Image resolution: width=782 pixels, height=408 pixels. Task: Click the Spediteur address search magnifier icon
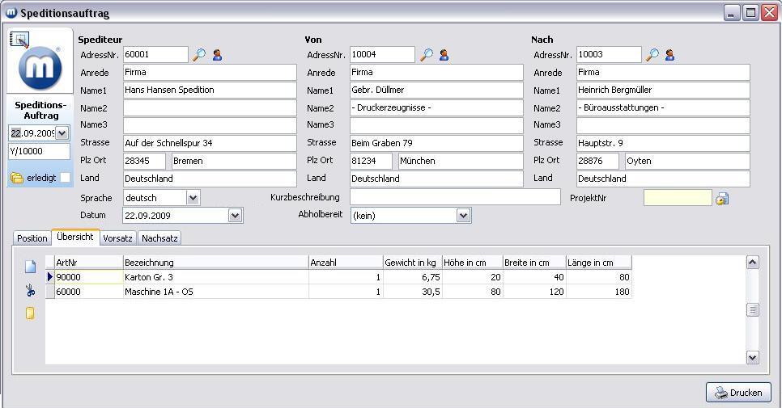click(x=199, y=55)
